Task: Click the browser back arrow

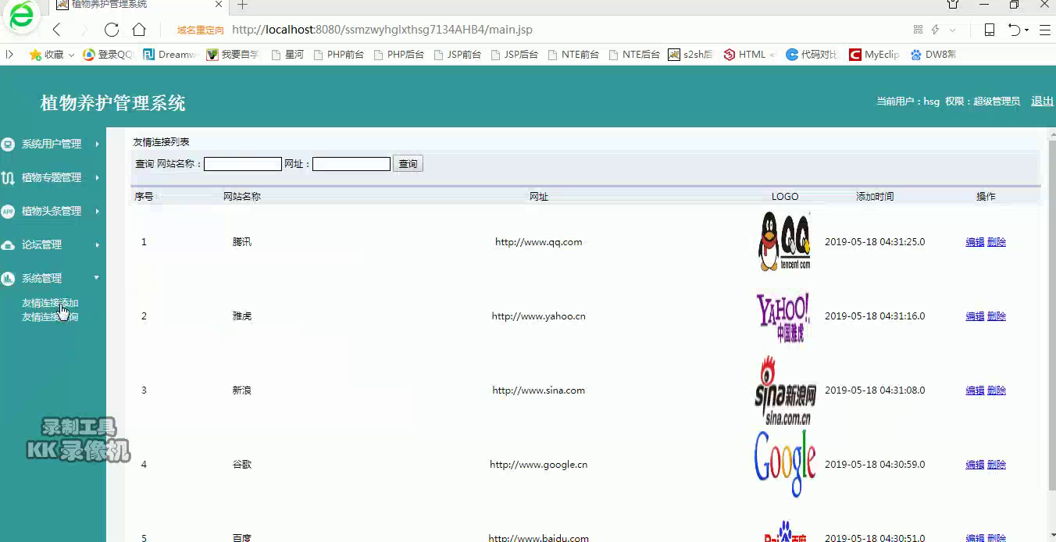Action: pyautogui.click(x=56, y=30)
